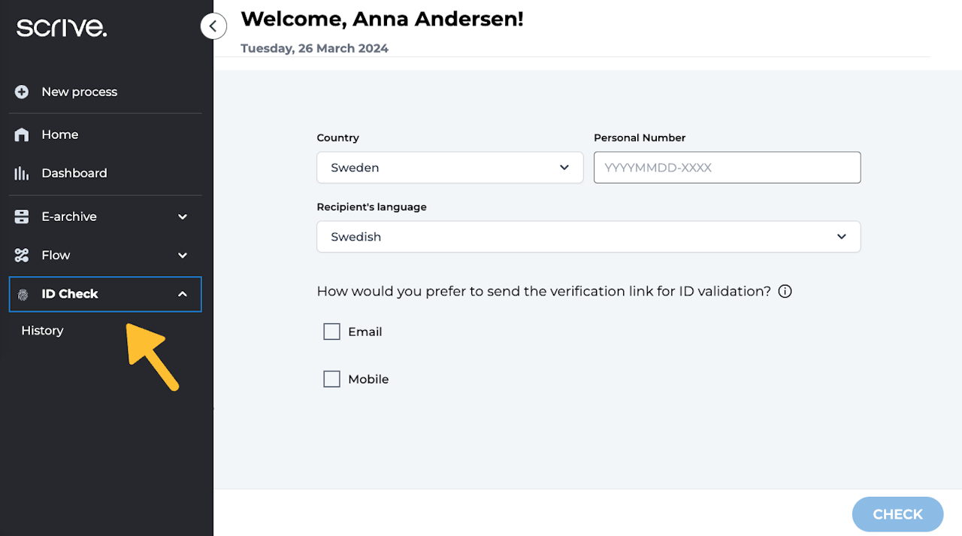Open the Recipient's language dropdown

click(588, 237)
